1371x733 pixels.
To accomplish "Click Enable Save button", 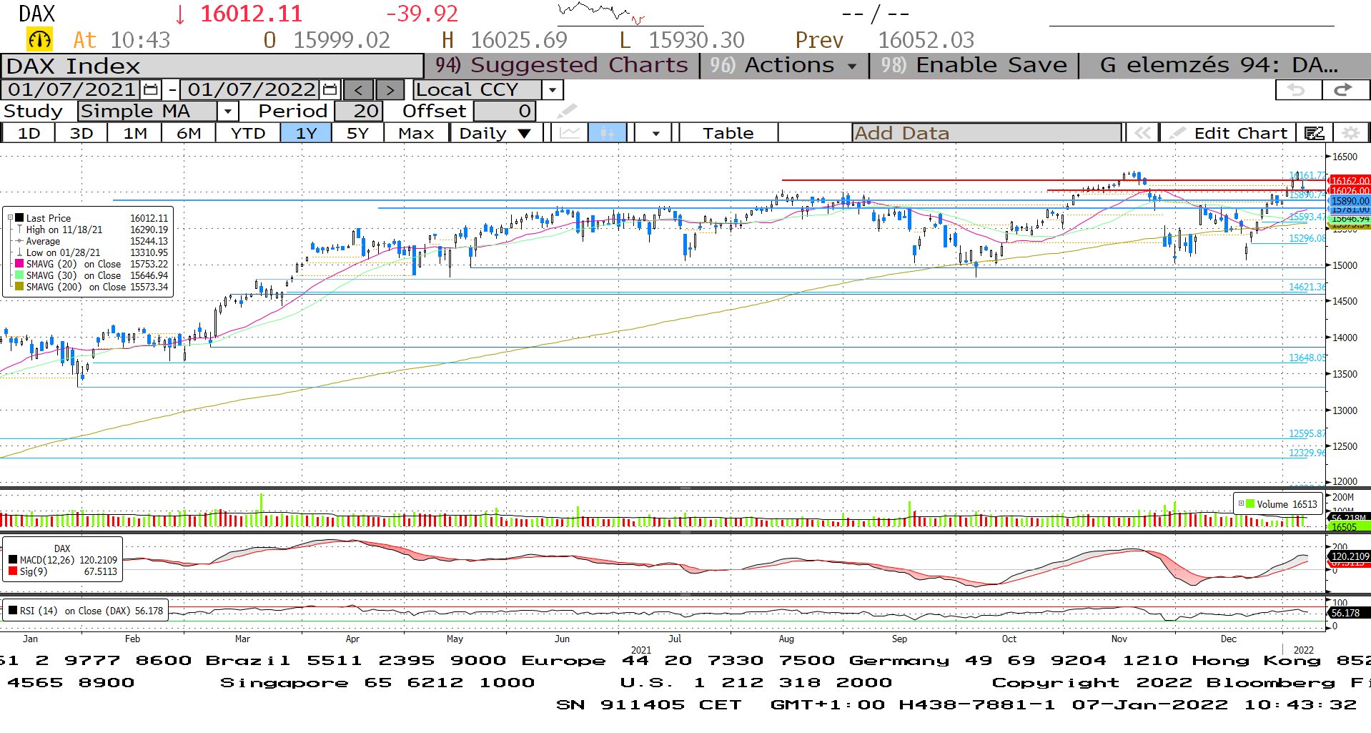I will tap(974, 65).
